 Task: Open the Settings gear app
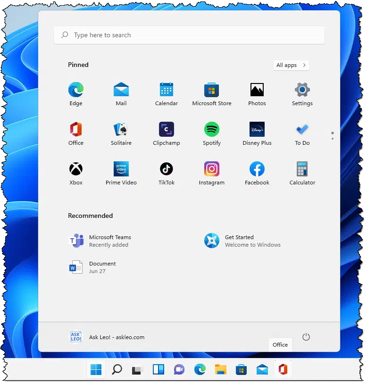pos(302,94)
